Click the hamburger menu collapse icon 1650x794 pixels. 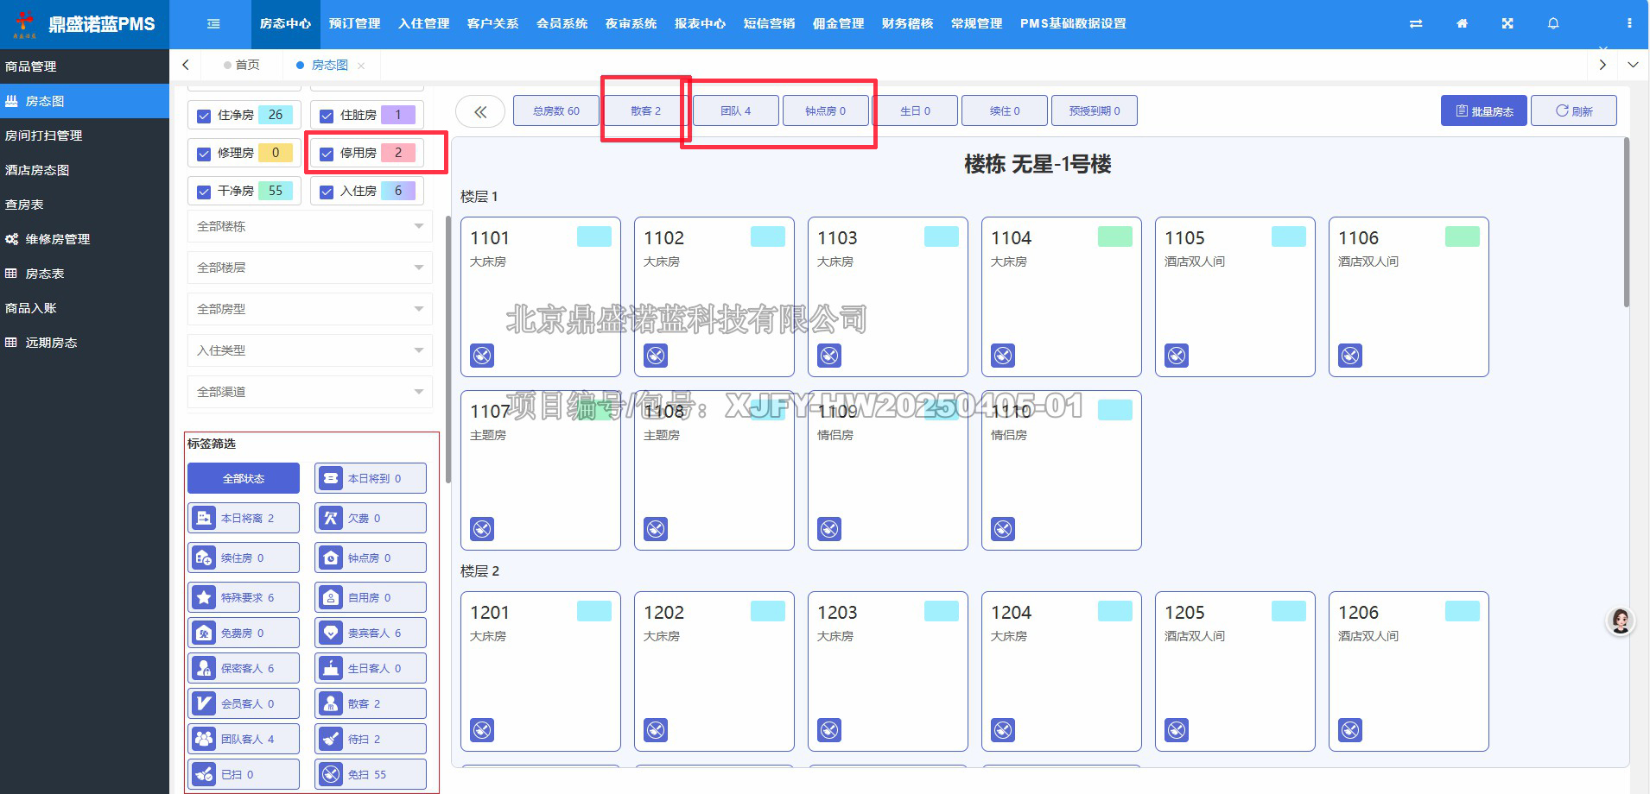213,24
